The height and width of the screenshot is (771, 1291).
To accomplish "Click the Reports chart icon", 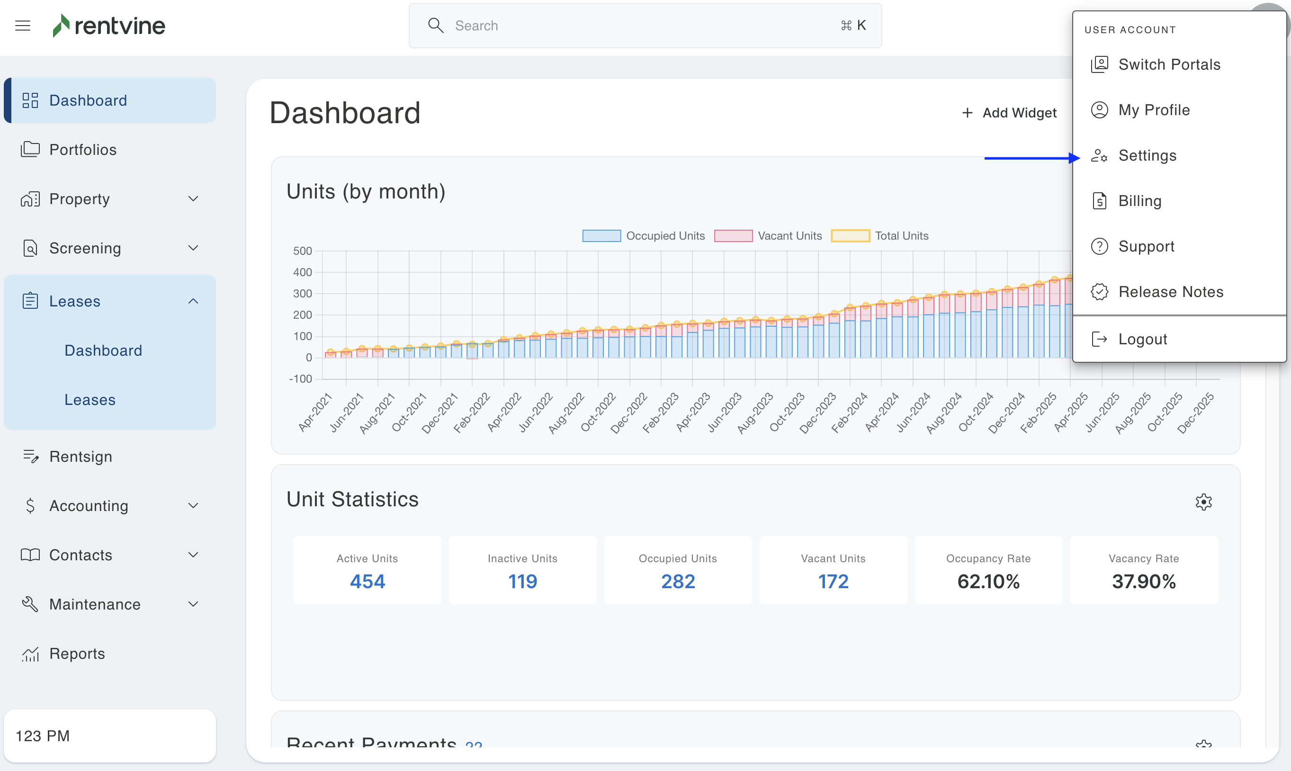I will 30,654.
